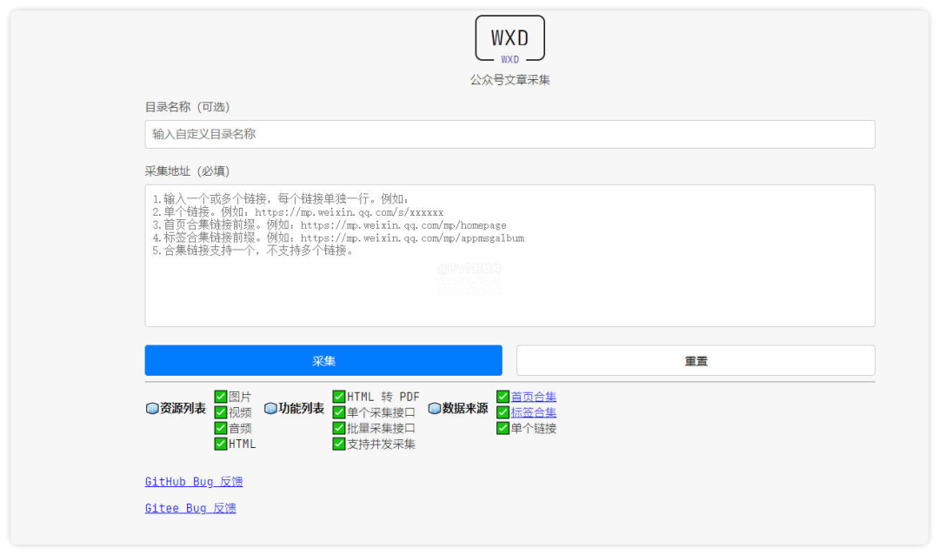Toggle the HTML 转 PDF checkmark
The width and height of the screenshot is (939, 555).
[339, 397]
